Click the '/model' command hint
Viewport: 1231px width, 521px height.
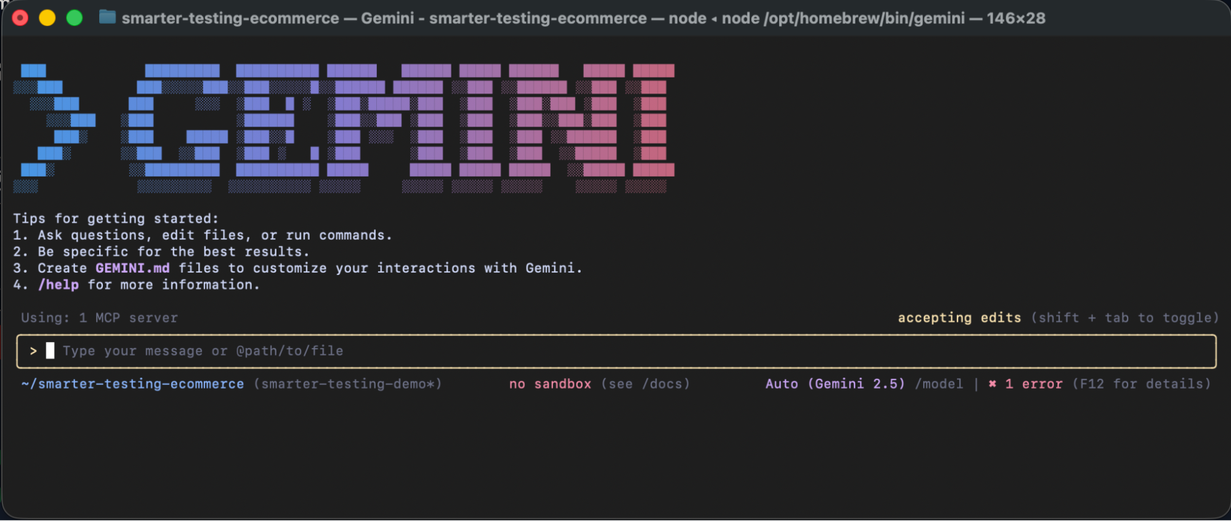point(938,384)
